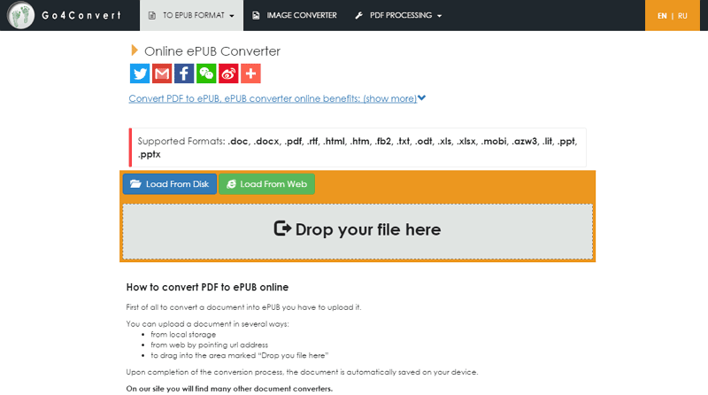
Task: Click the Online ePUB Converter heading
Action: click(212, 51)
